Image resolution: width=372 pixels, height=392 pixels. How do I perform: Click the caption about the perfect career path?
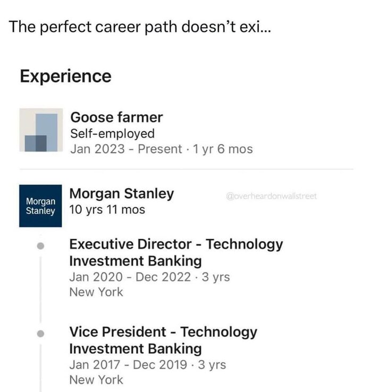click(140, 27)
